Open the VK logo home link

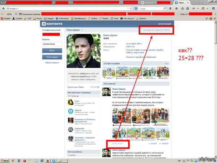[52, 24]
